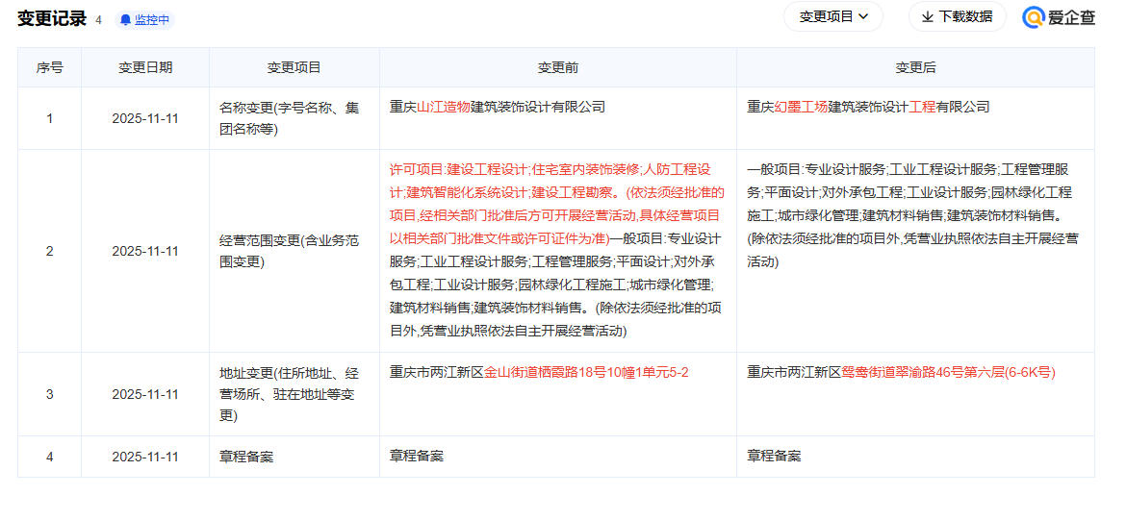Click 章程备案 in the 变更项目 column
This screenshot has width=1126, height=520.
[x=245, y=457]
